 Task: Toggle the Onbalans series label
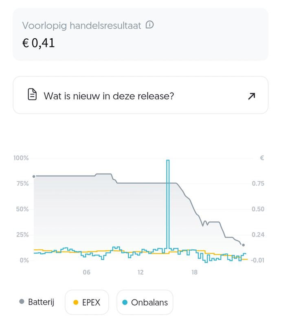pos(149,302)
